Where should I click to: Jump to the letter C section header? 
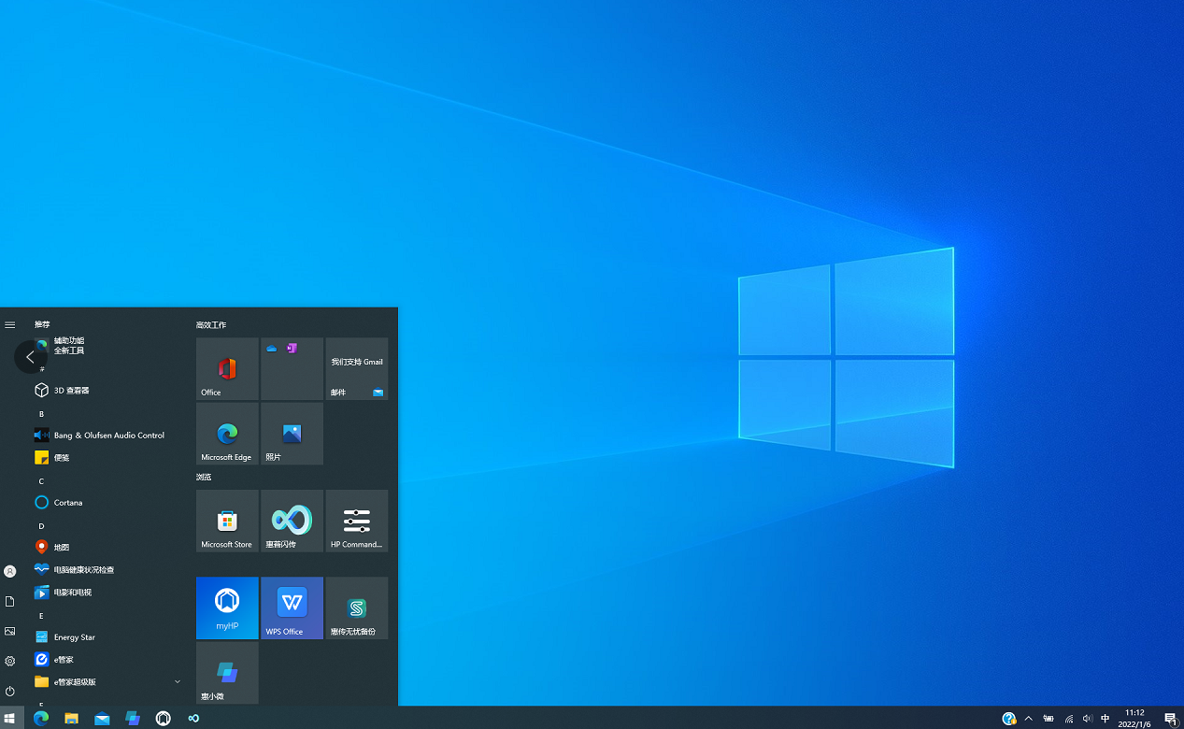41,480
